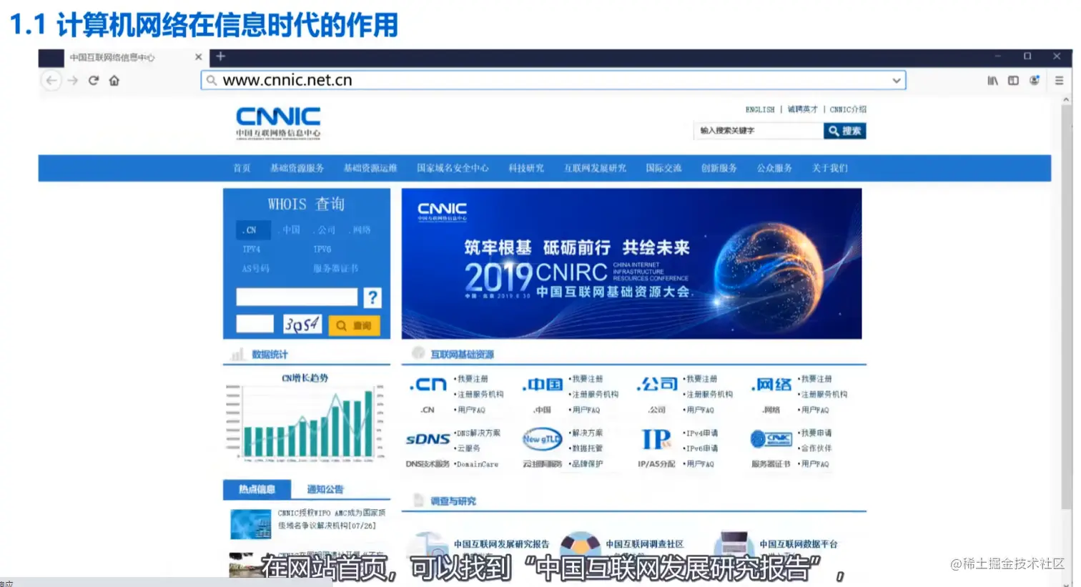Image resolution: width=1081 pixels, height=587 pixels.
Task: Click the IP/AS allocation logo
Action: pos(656,439)
